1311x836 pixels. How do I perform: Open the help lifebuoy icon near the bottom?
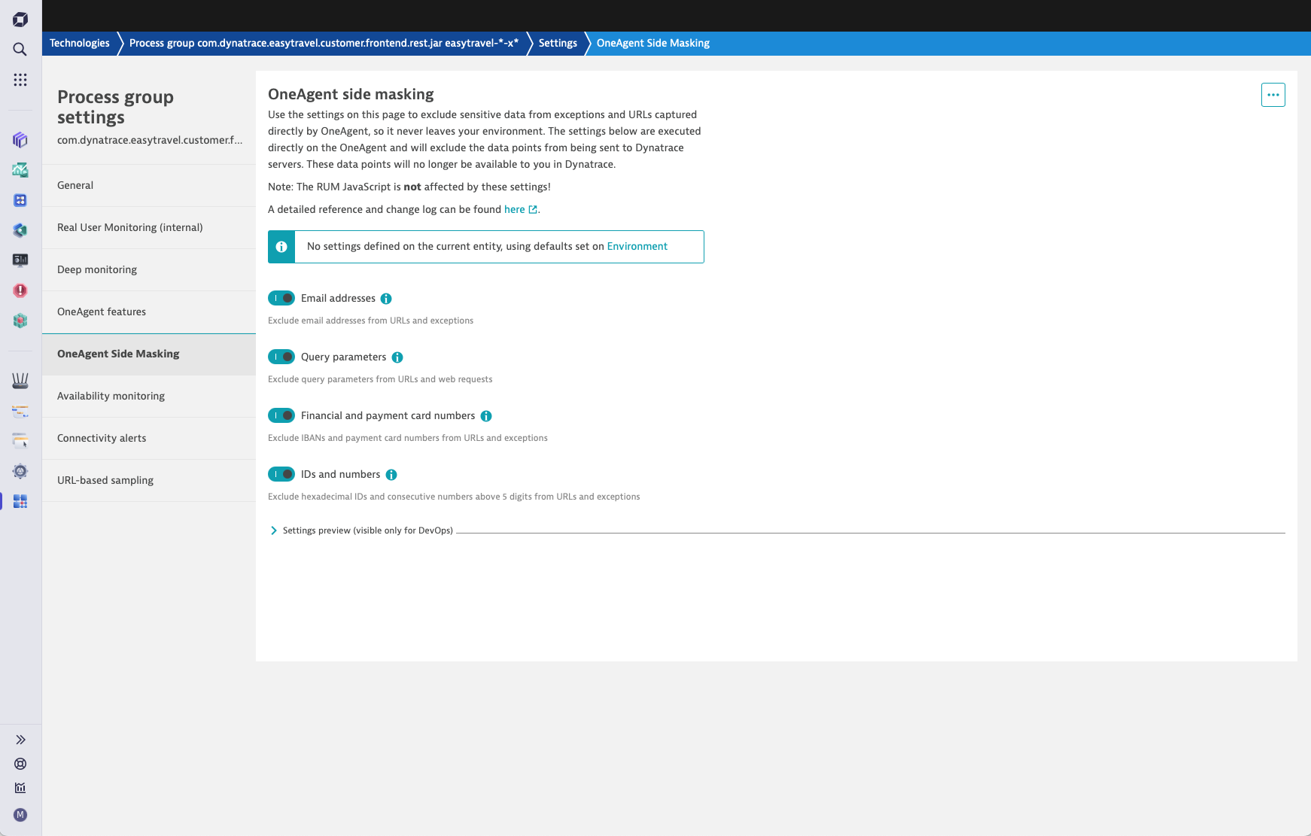(x=20, y=764)
